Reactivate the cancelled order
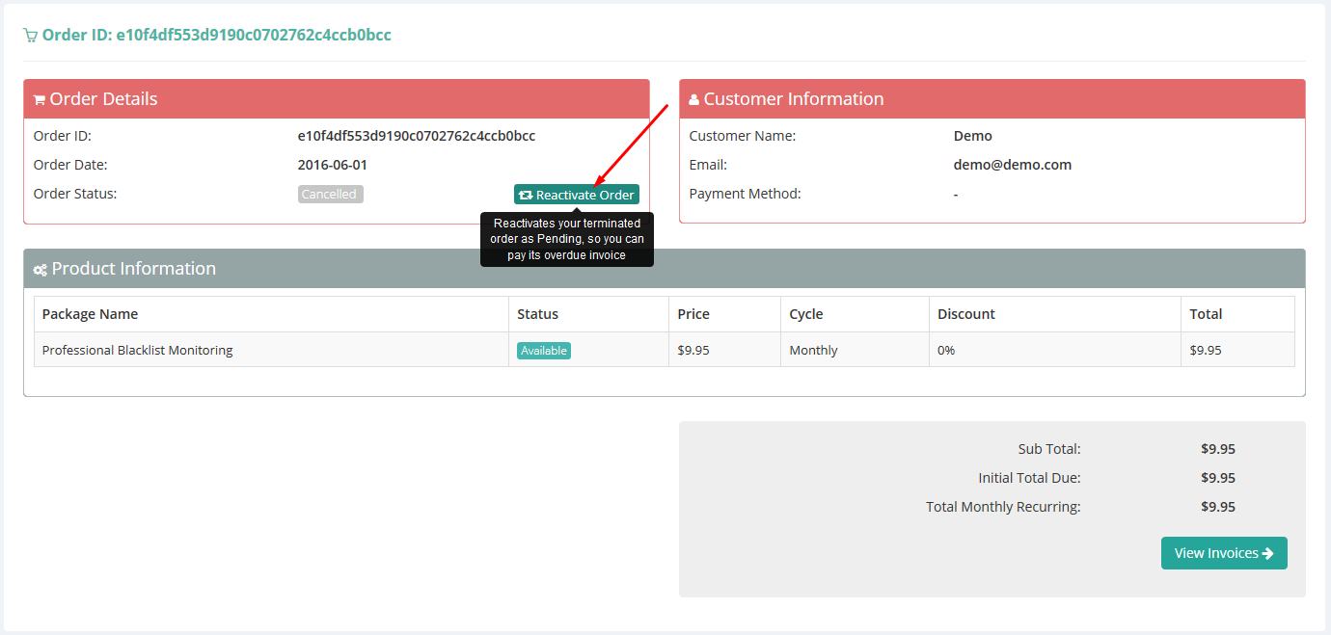The image size is (1331, 635). click(x=577, y=195)
